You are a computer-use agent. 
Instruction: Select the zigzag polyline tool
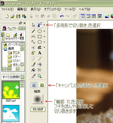click(33, 37)
